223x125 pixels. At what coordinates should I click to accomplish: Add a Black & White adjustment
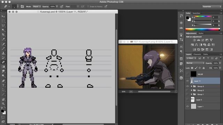[x=201, y=45]
